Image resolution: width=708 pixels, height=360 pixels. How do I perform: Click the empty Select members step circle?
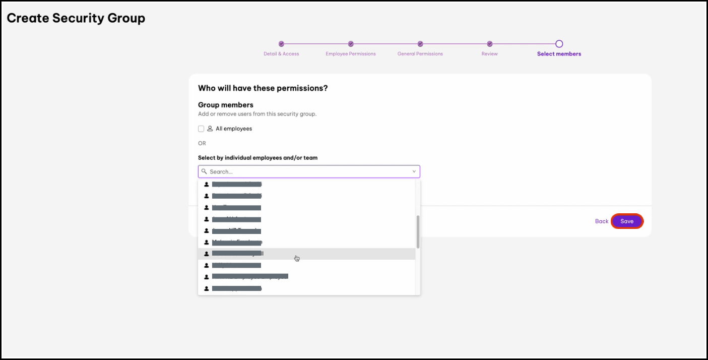pos(559,44)
